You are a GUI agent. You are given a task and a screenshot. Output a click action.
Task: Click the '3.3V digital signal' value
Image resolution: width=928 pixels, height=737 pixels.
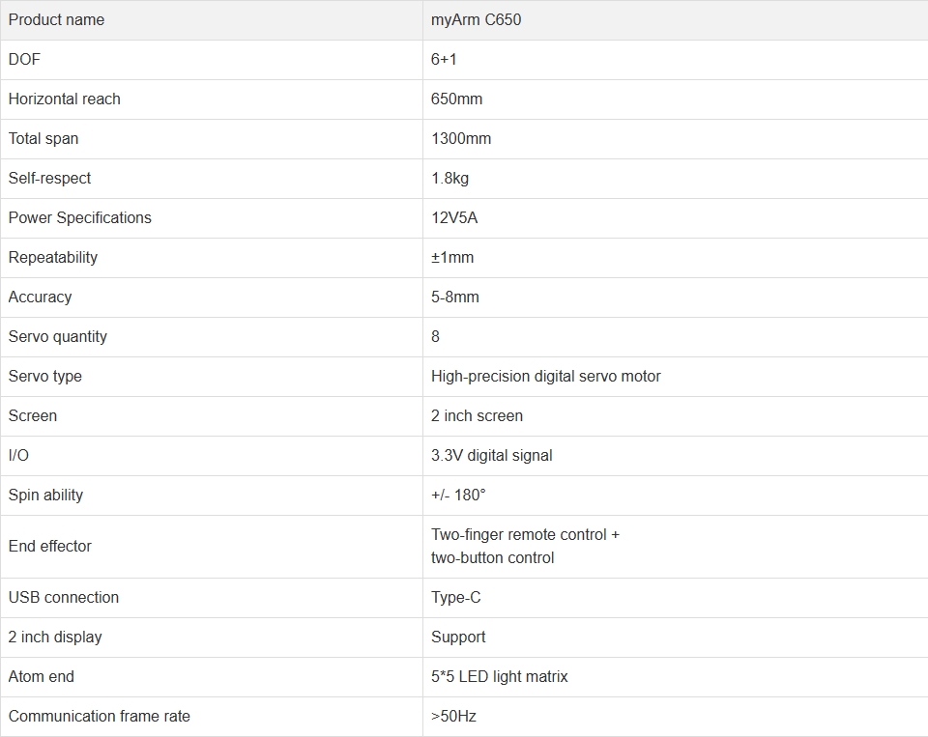[492, 456]
